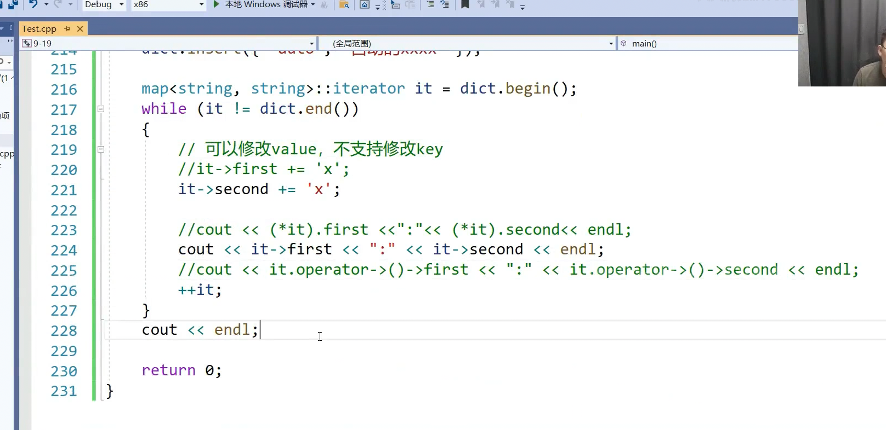Open the 9-19 project scope dropdown
This screenshot has width=886, height=430.
[168, 43]
